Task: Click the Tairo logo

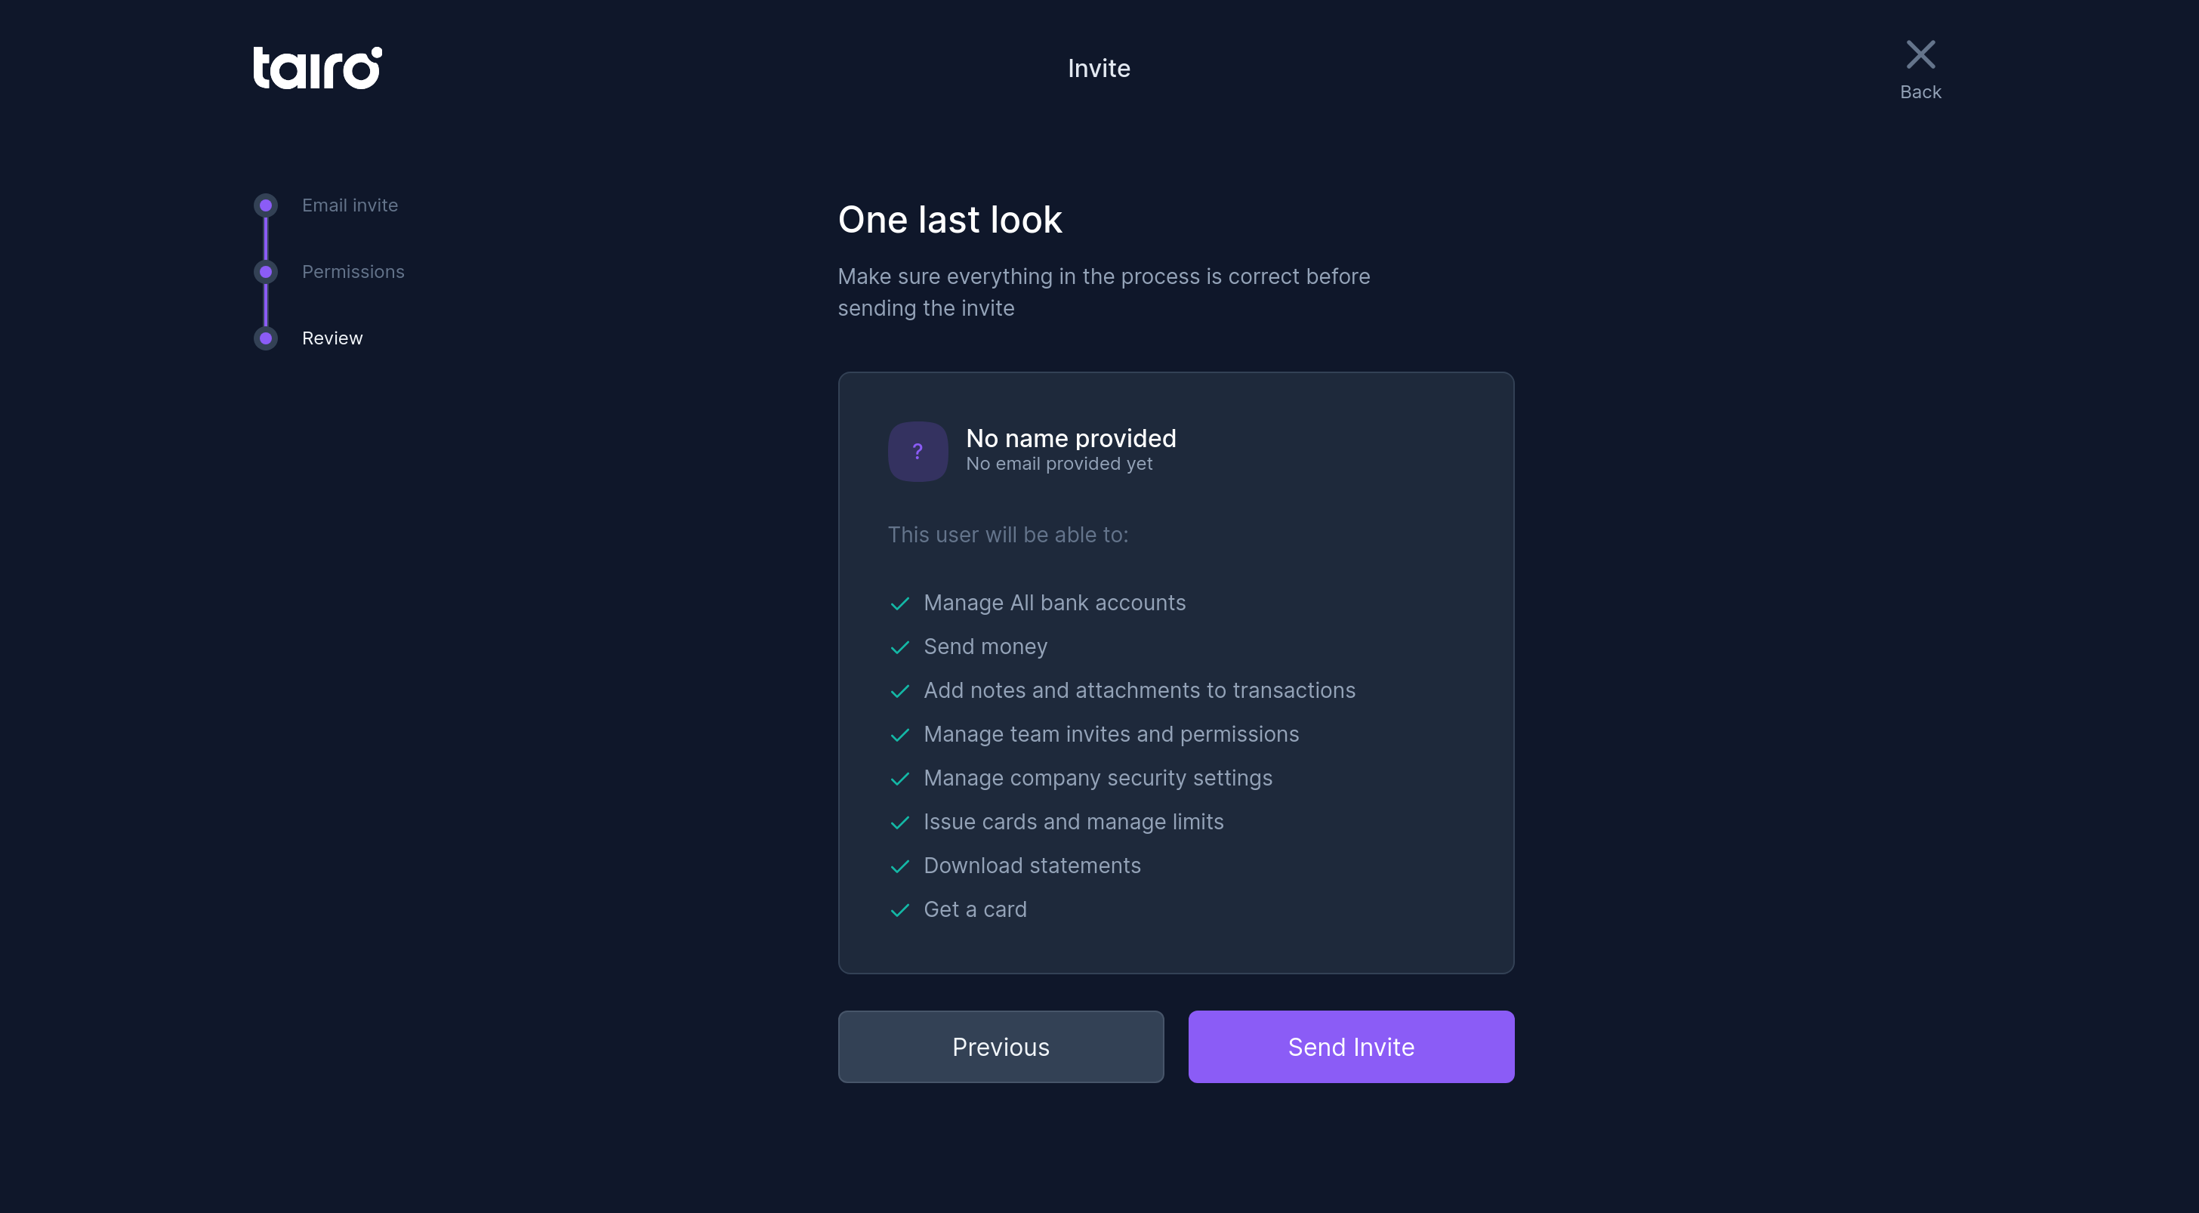Action: pos(316,68)
